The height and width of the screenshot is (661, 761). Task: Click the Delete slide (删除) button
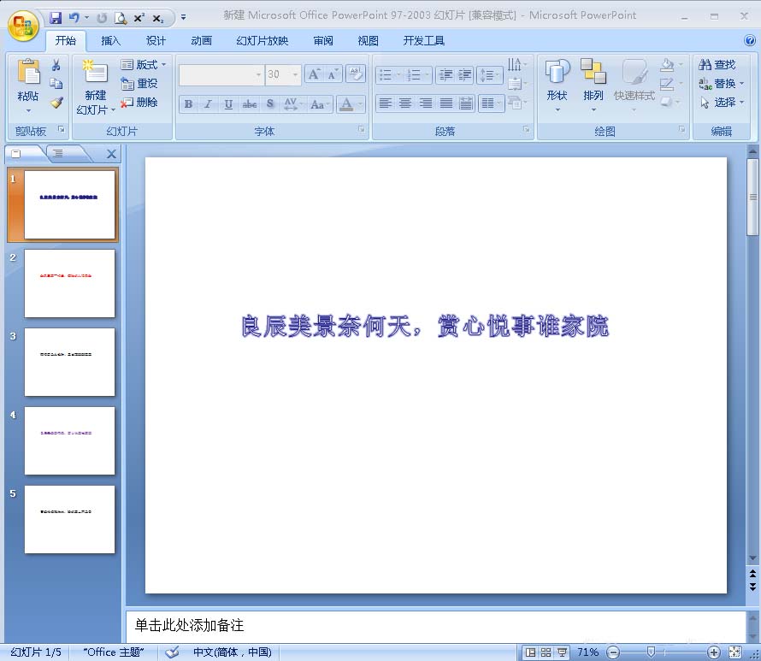tap(139, 103)
